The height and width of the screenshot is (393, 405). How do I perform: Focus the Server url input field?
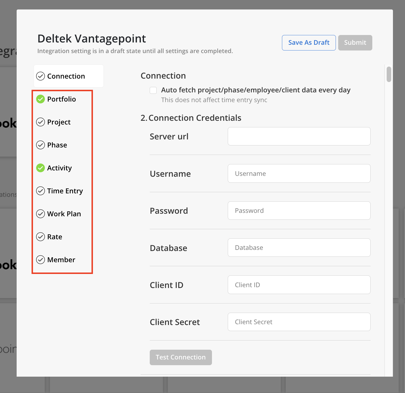tap(299, 136)
